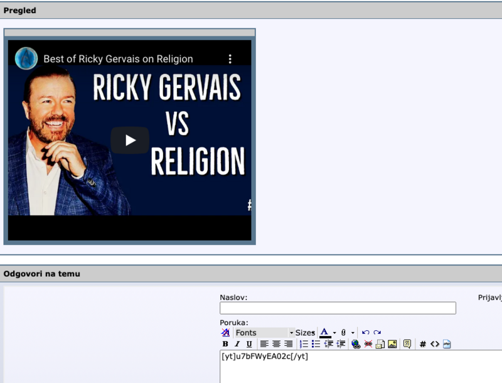Viewport: 502px width, 383px height.
Task: Click the "Pregled" preview section header text
Action: pos(19,11)
